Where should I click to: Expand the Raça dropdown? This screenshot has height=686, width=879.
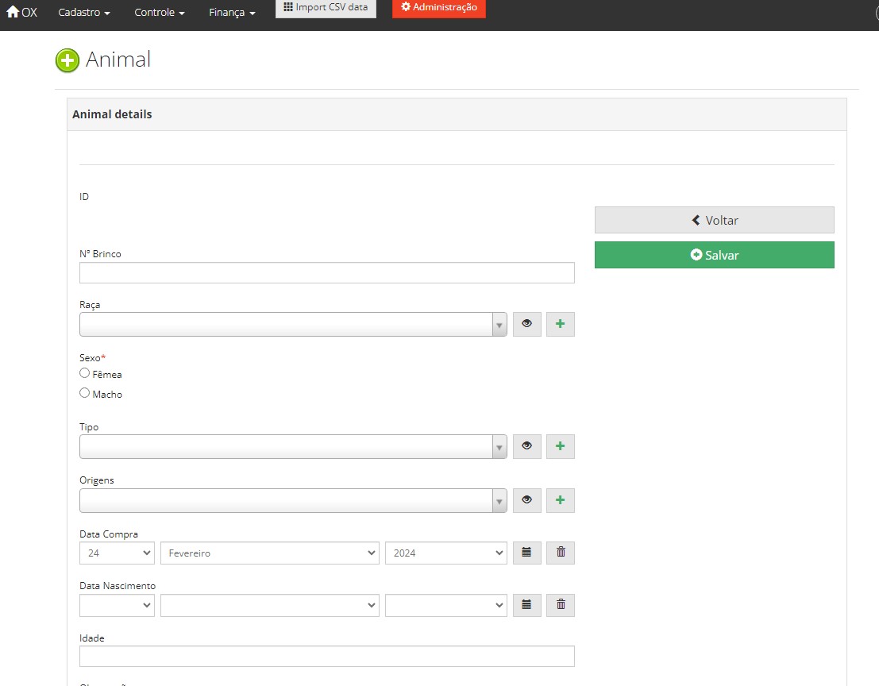click(292, 324)
